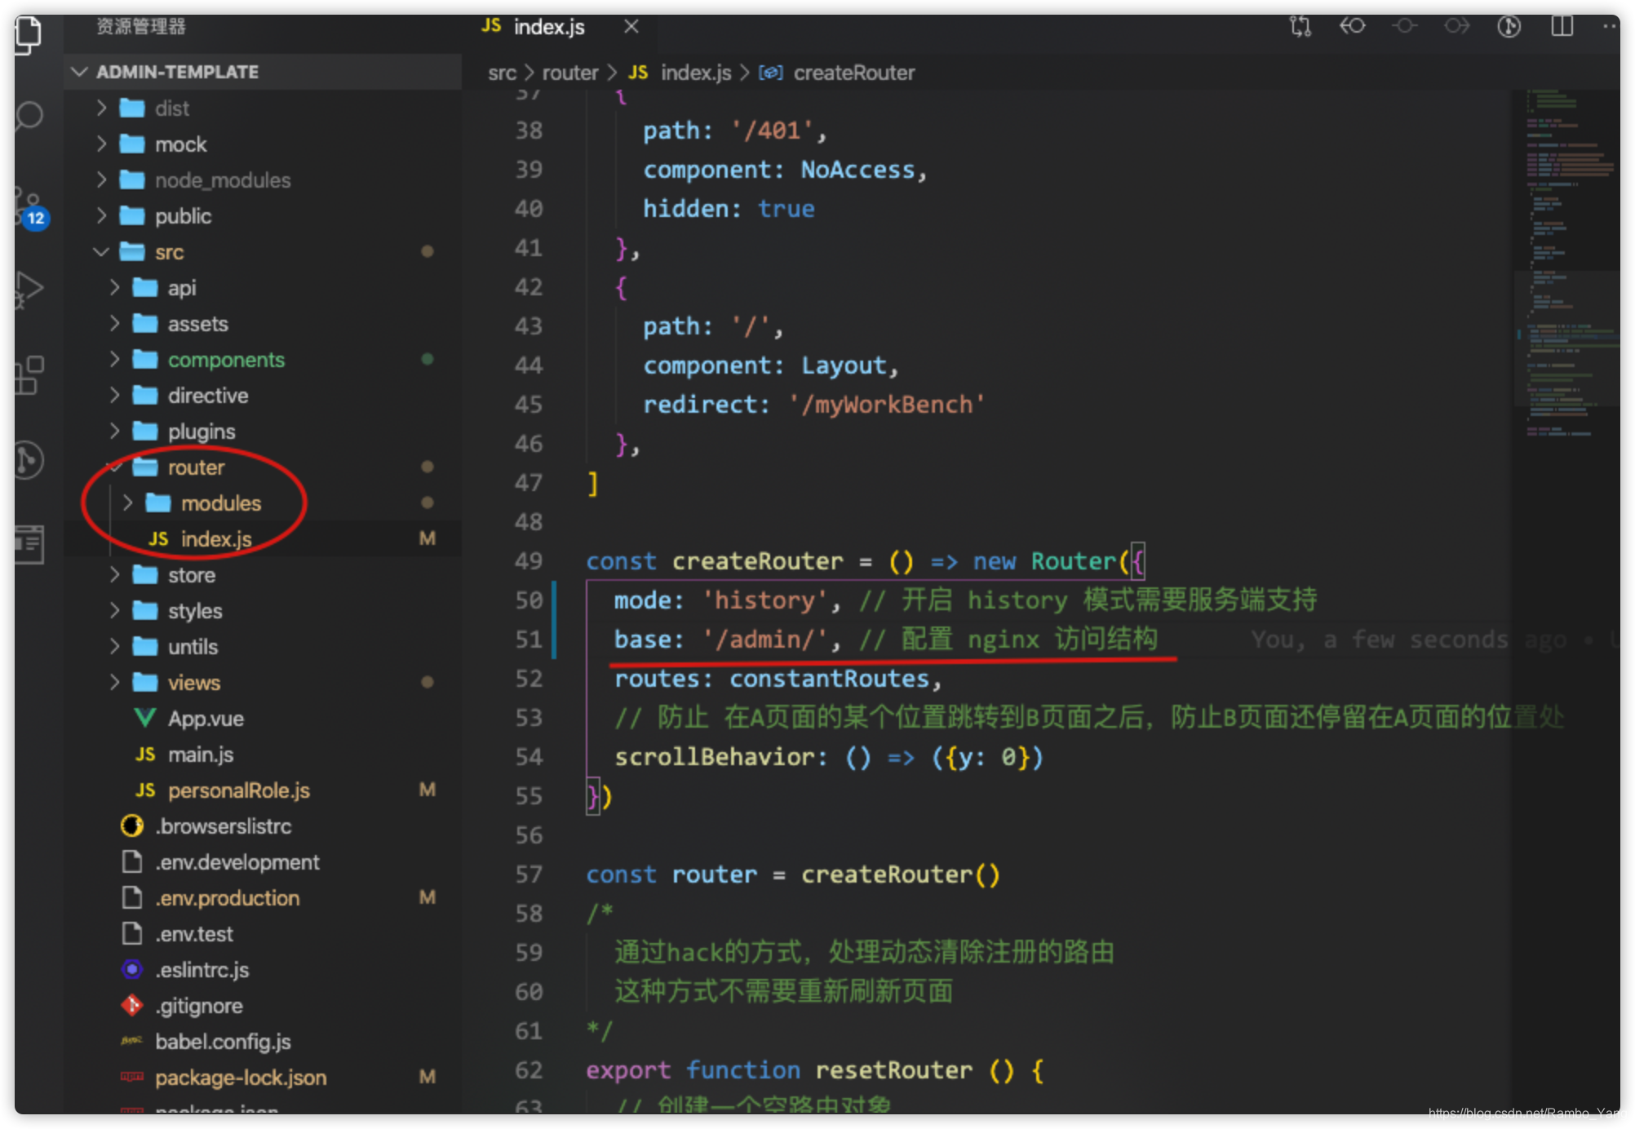This screenshot has width=1635, height=1129.
Task: Click the '/401' path string
Action: point(772,131)
